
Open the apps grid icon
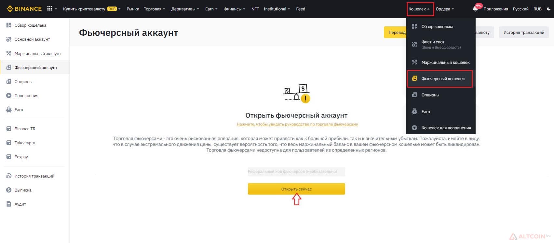[x=50, y=8]
